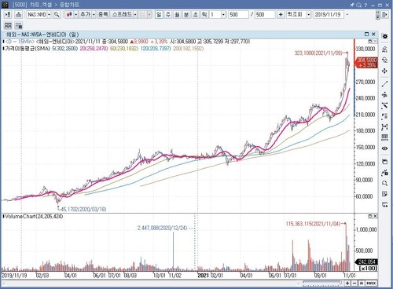Click the plus button next to count fields

281,14
